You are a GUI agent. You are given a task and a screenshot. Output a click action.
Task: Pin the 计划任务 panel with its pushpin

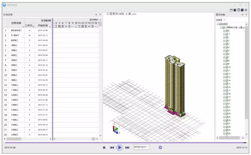[100, 15]
